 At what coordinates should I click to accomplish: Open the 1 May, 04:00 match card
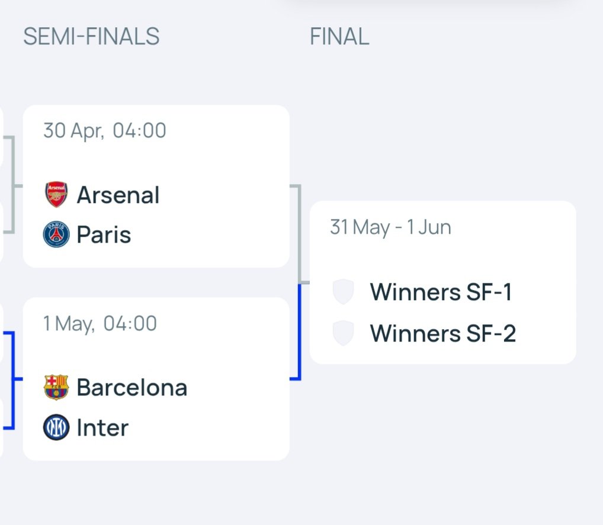click(x=156, y=379)
